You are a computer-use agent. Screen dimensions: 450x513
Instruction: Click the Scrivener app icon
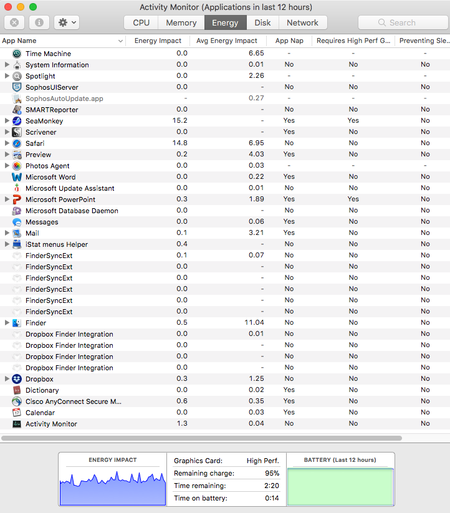[17, 132]
